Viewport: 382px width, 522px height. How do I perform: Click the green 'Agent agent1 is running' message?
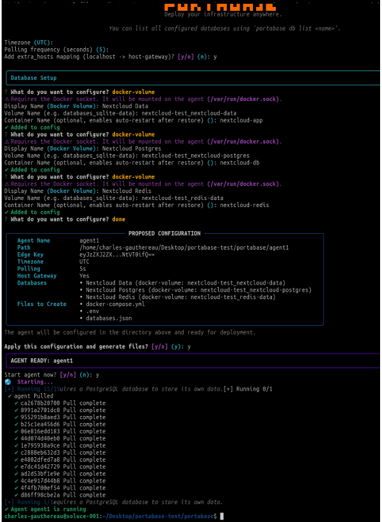[x=45, y=509]
